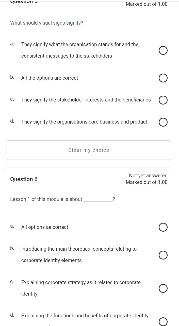Screen dimensions: 179x326
Task: Click the answer text 'consistent messages to the stakeholders'
Action: pyautogui.click(x=67, y=56)
